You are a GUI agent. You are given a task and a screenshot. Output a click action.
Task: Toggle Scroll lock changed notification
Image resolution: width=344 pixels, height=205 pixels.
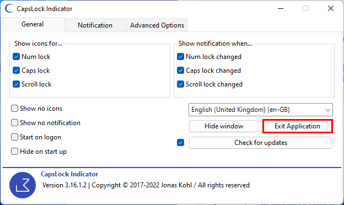180,84
